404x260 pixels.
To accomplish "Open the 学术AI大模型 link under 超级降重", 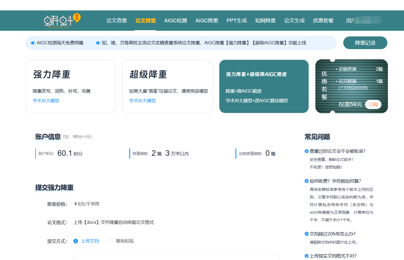I will [142, 101].
